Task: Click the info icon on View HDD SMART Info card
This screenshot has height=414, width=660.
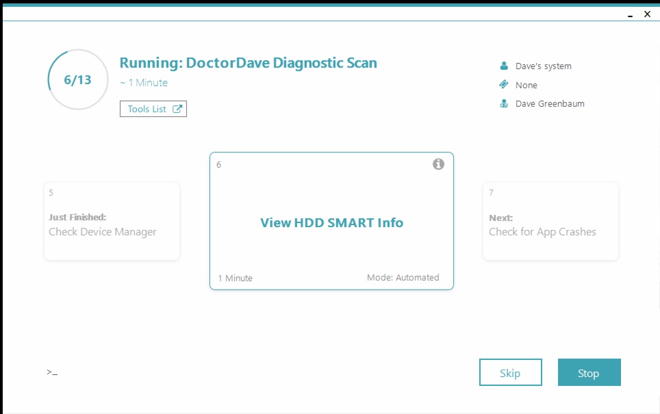Action: (438, 164)
